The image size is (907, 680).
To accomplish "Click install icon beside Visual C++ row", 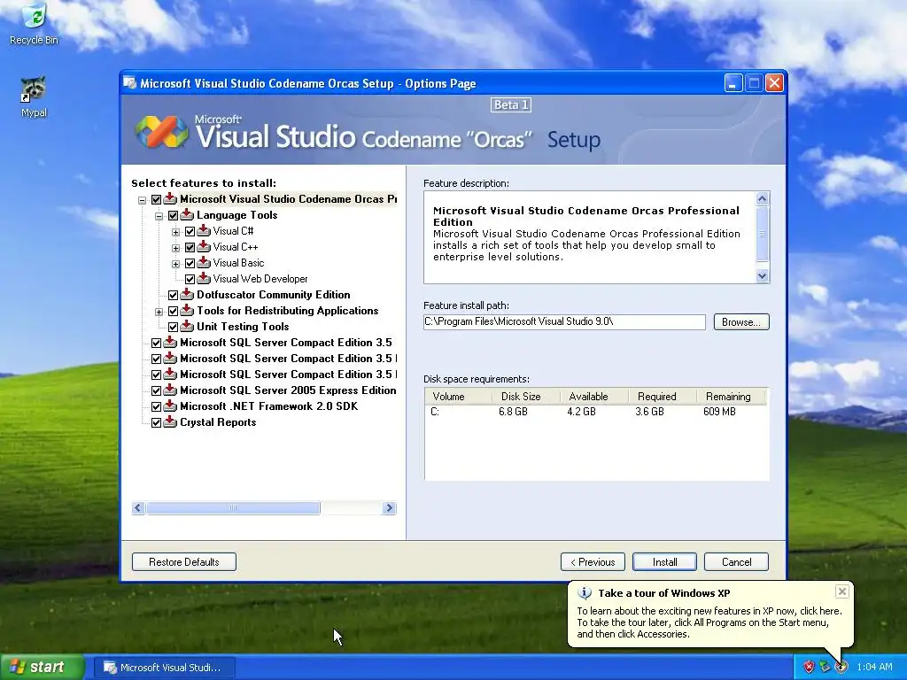I will point(203,247).
